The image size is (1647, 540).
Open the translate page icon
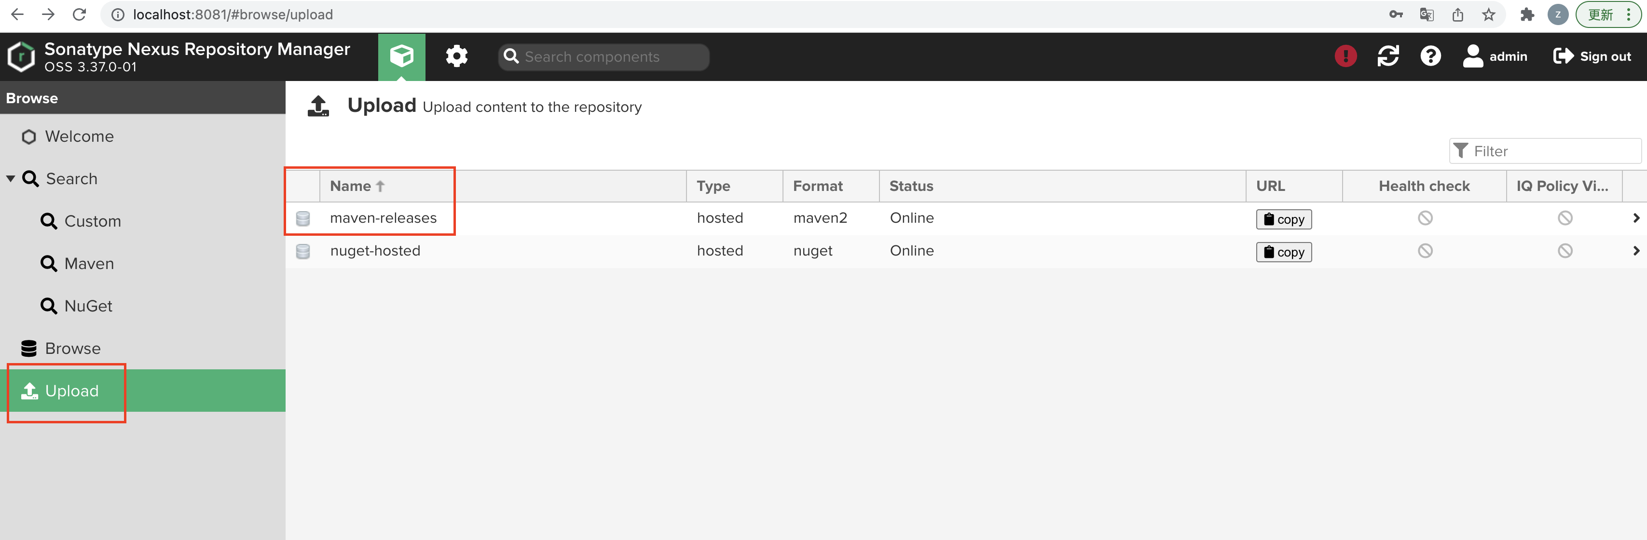(1427, 14)
